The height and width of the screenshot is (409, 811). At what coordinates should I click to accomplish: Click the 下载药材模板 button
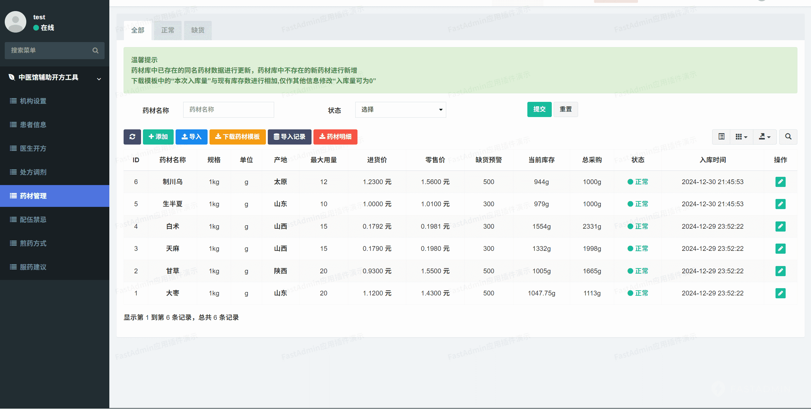tap(237, 137)
